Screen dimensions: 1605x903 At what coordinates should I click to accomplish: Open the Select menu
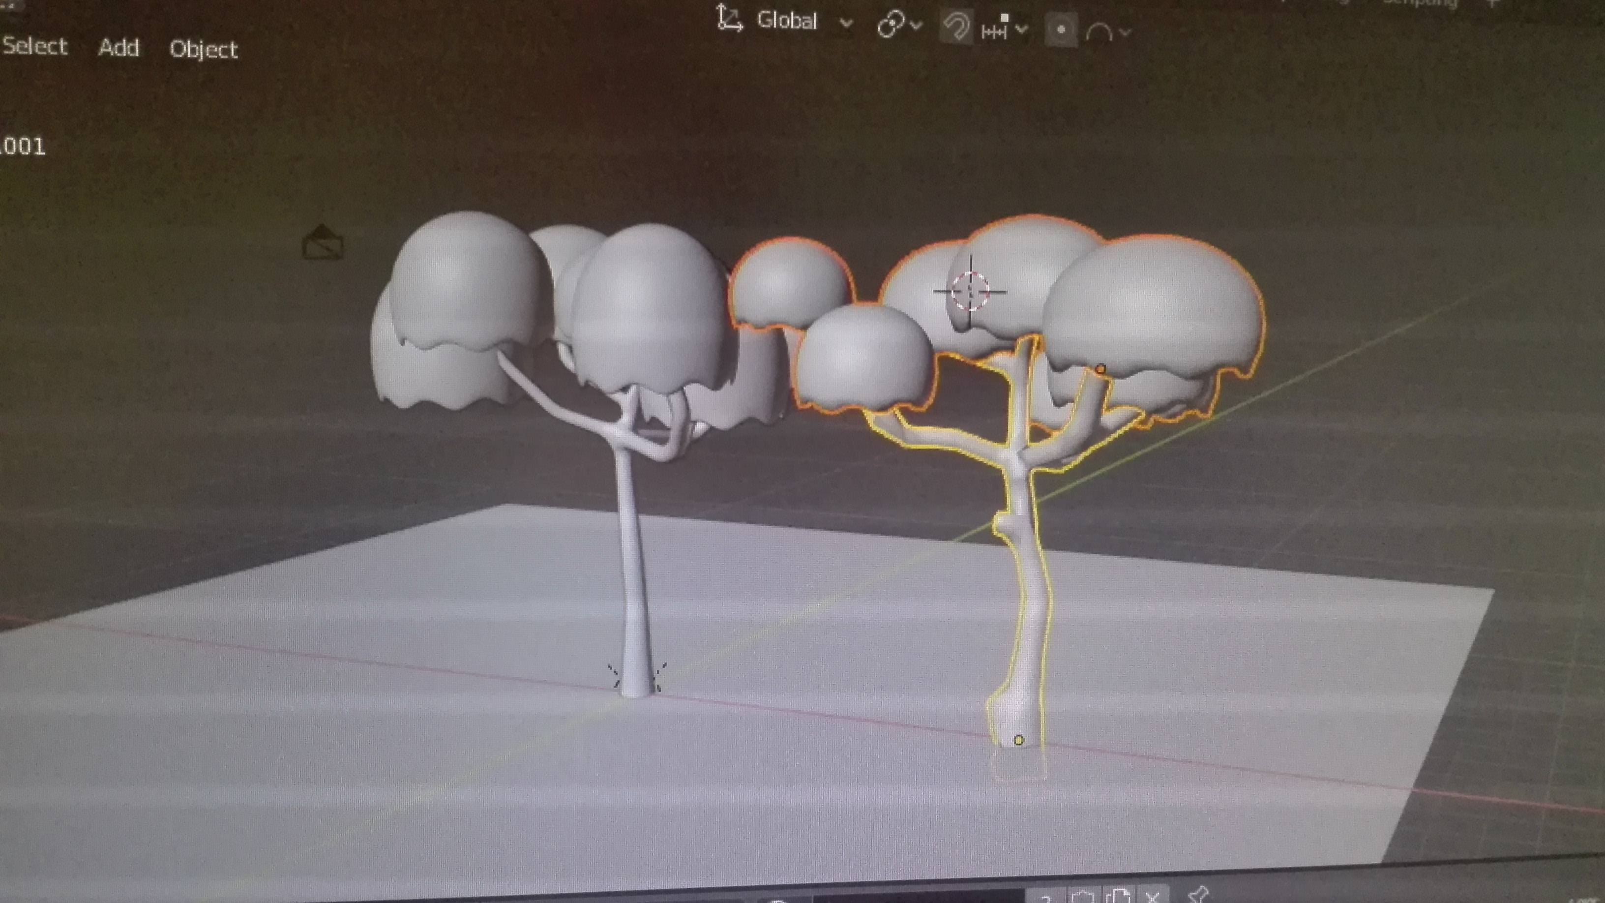click(x=34, y=46)
